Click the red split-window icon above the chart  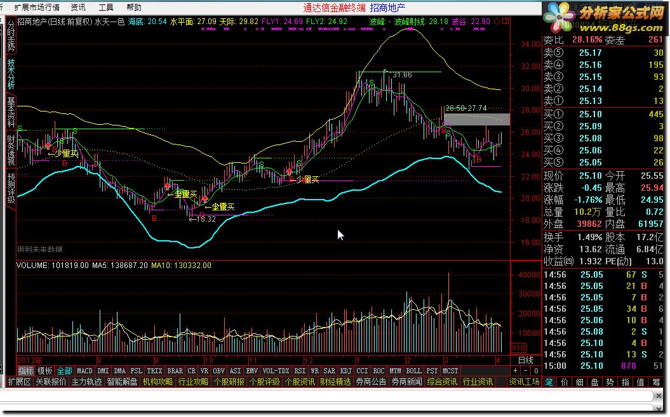tap(506, 21)
